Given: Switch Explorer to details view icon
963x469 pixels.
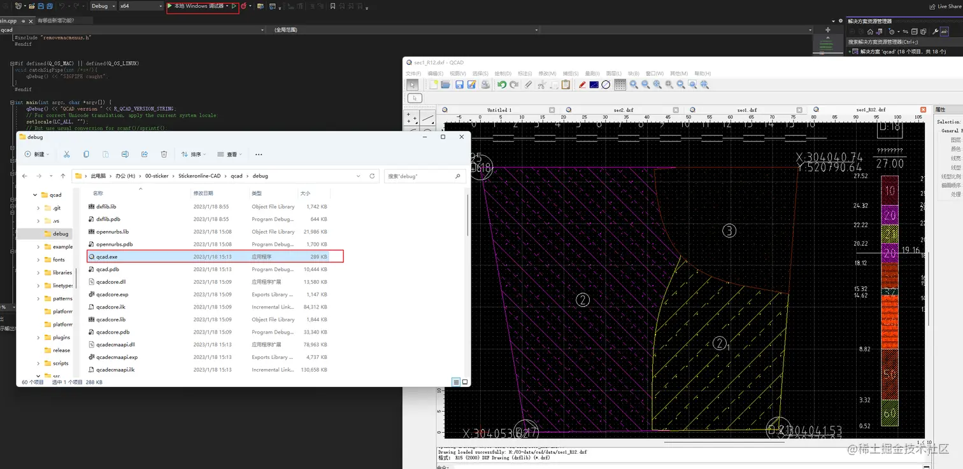Looking at the screenshot, I should click(456, 382).
